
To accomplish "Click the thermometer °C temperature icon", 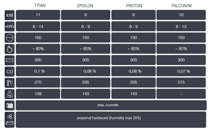I will tap(10, 83).
